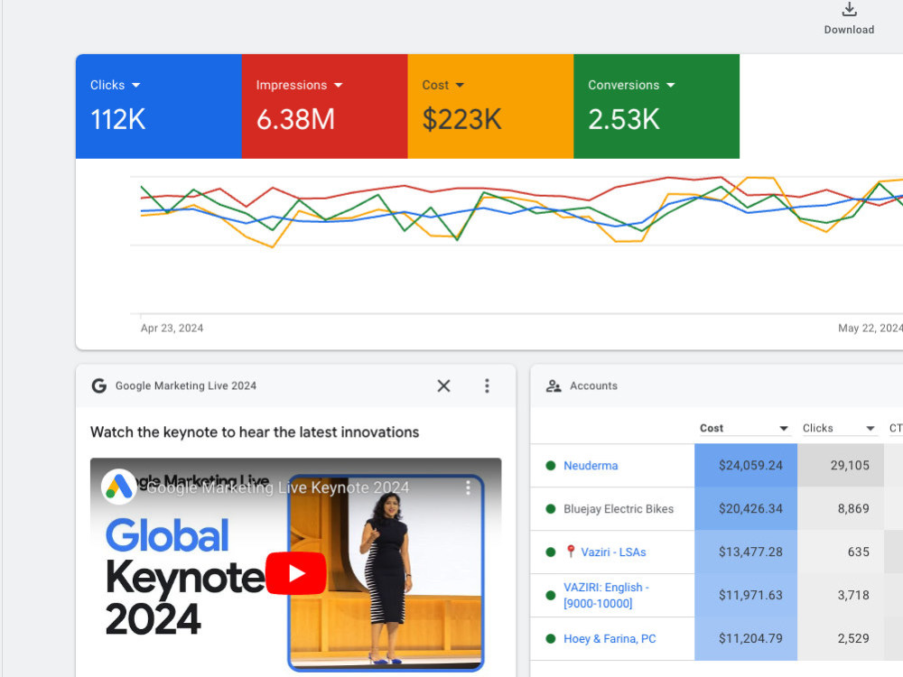Click the Google G logo icon
Screen dimensions: 903x677
(x=99, y=385)
